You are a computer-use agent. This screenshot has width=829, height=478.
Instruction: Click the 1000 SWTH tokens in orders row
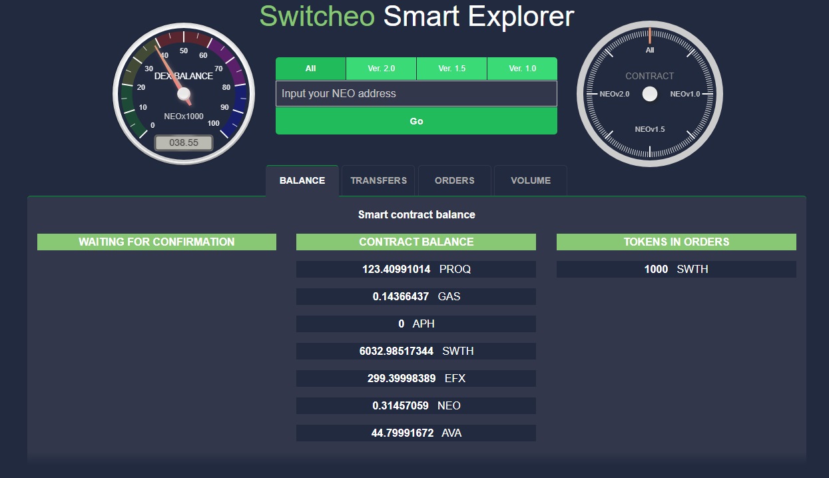tap(677, 269)
